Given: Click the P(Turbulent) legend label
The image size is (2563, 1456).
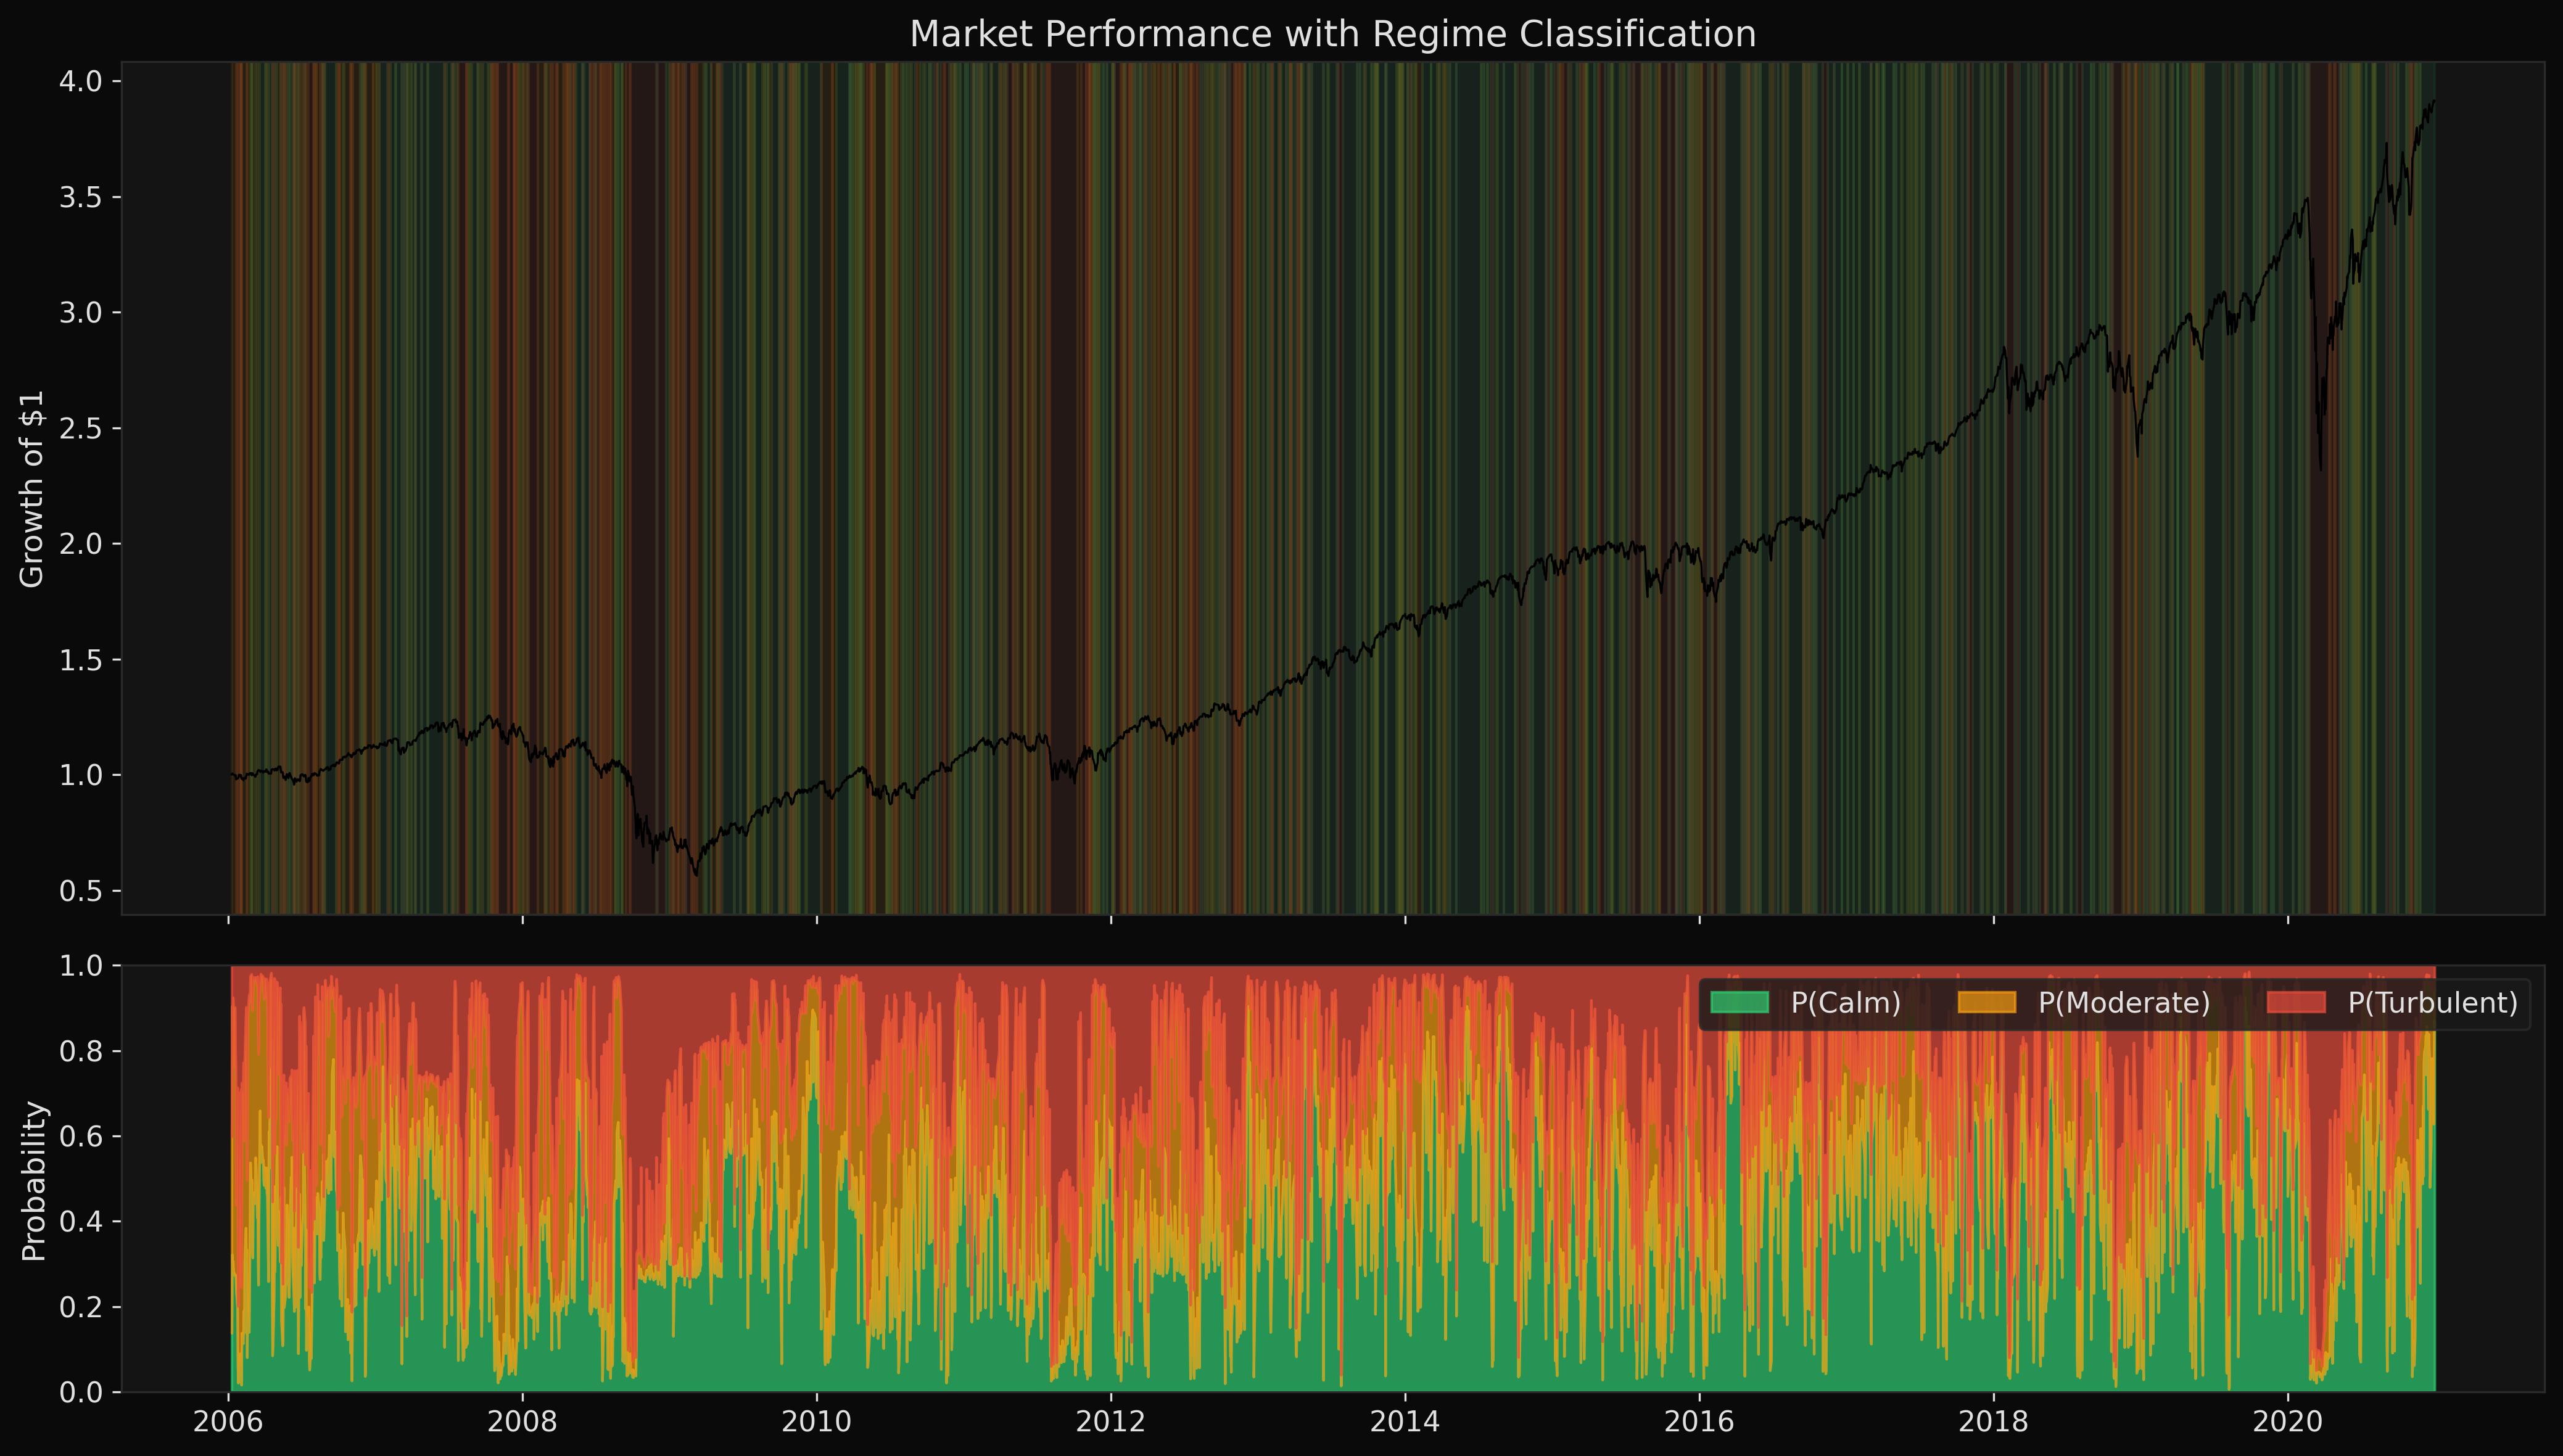Looking at the screenshot, I should tap(2432, 1003).
